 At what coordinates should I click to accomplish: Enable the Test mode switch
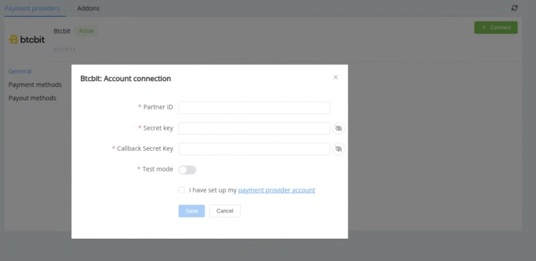187,170
